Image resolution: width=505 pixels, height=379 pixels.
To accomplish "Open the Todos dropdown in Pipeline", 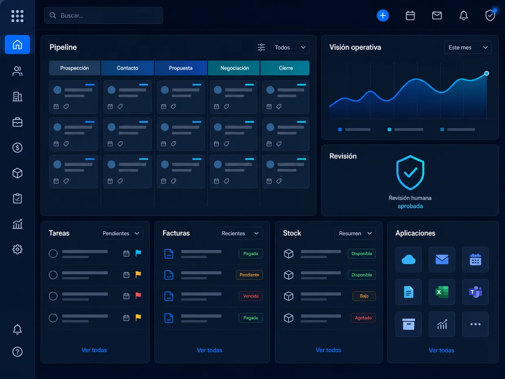I will point(290,47).
